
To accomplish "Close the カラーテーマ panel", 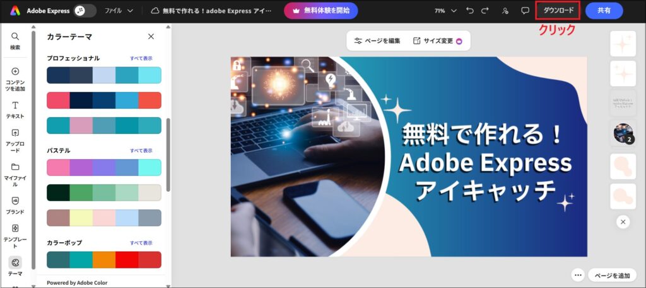I will pyautogui.click(x=151, y=36).
